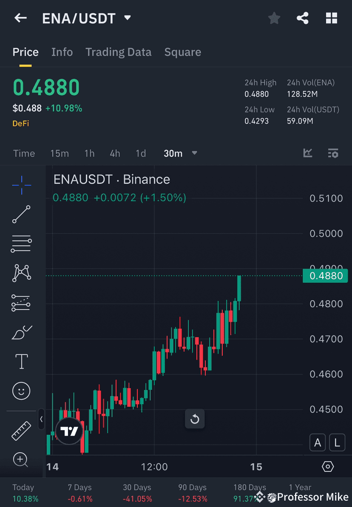
Task: Open the horizontal lines drawing tool
Action: pos(21,244)
